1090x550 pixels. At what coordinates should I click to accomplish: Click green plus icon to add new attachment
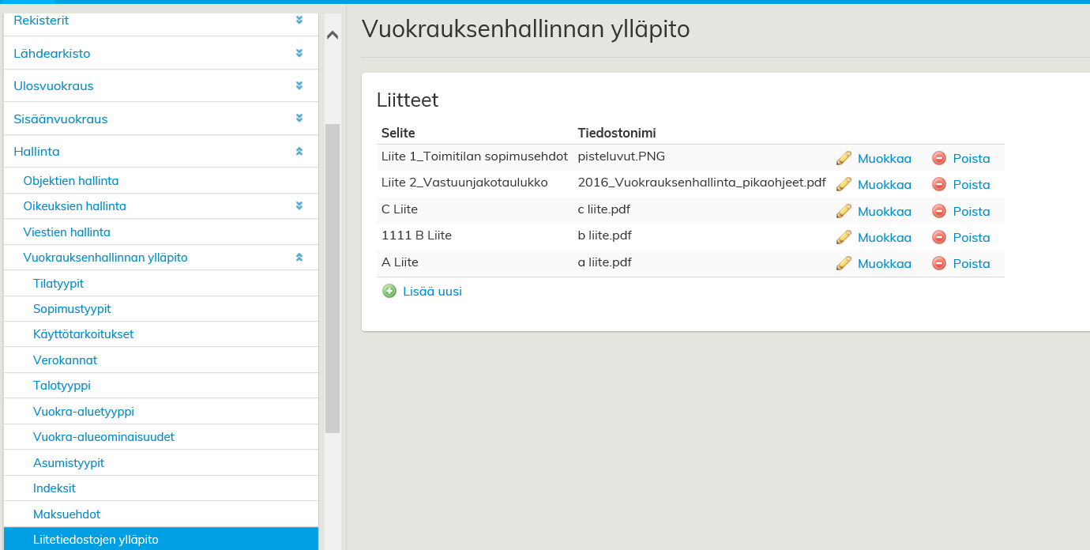pos(389,291)
